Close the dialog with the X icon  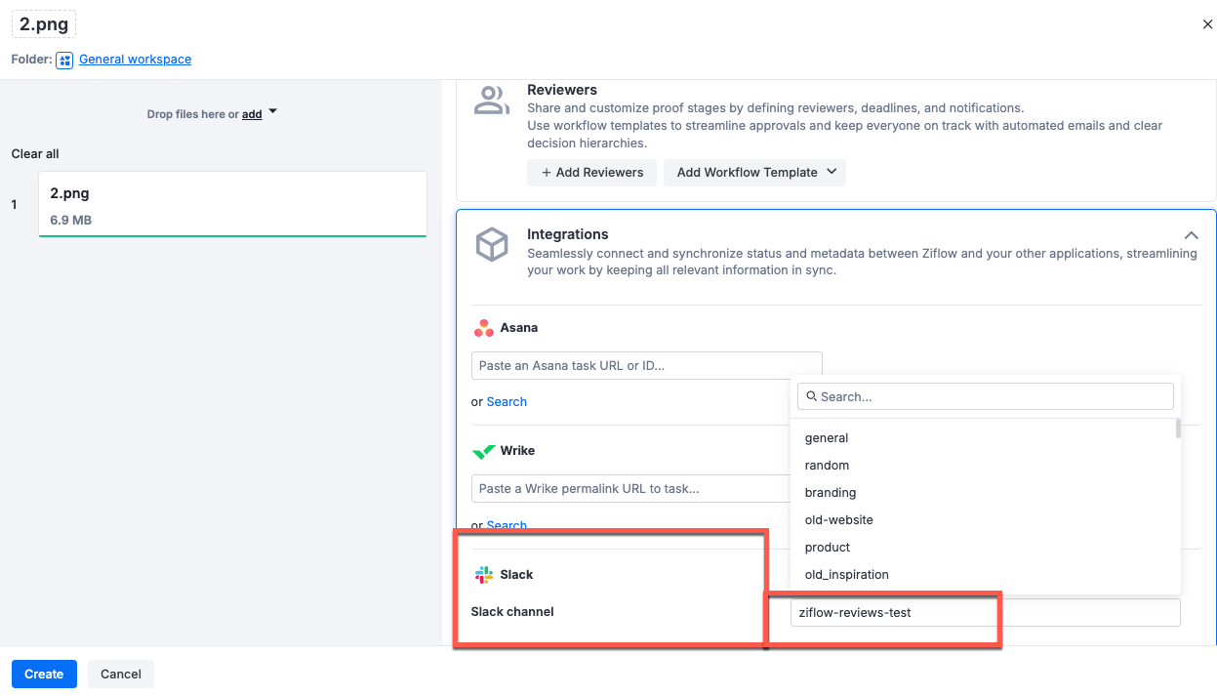pos(1207,24)
